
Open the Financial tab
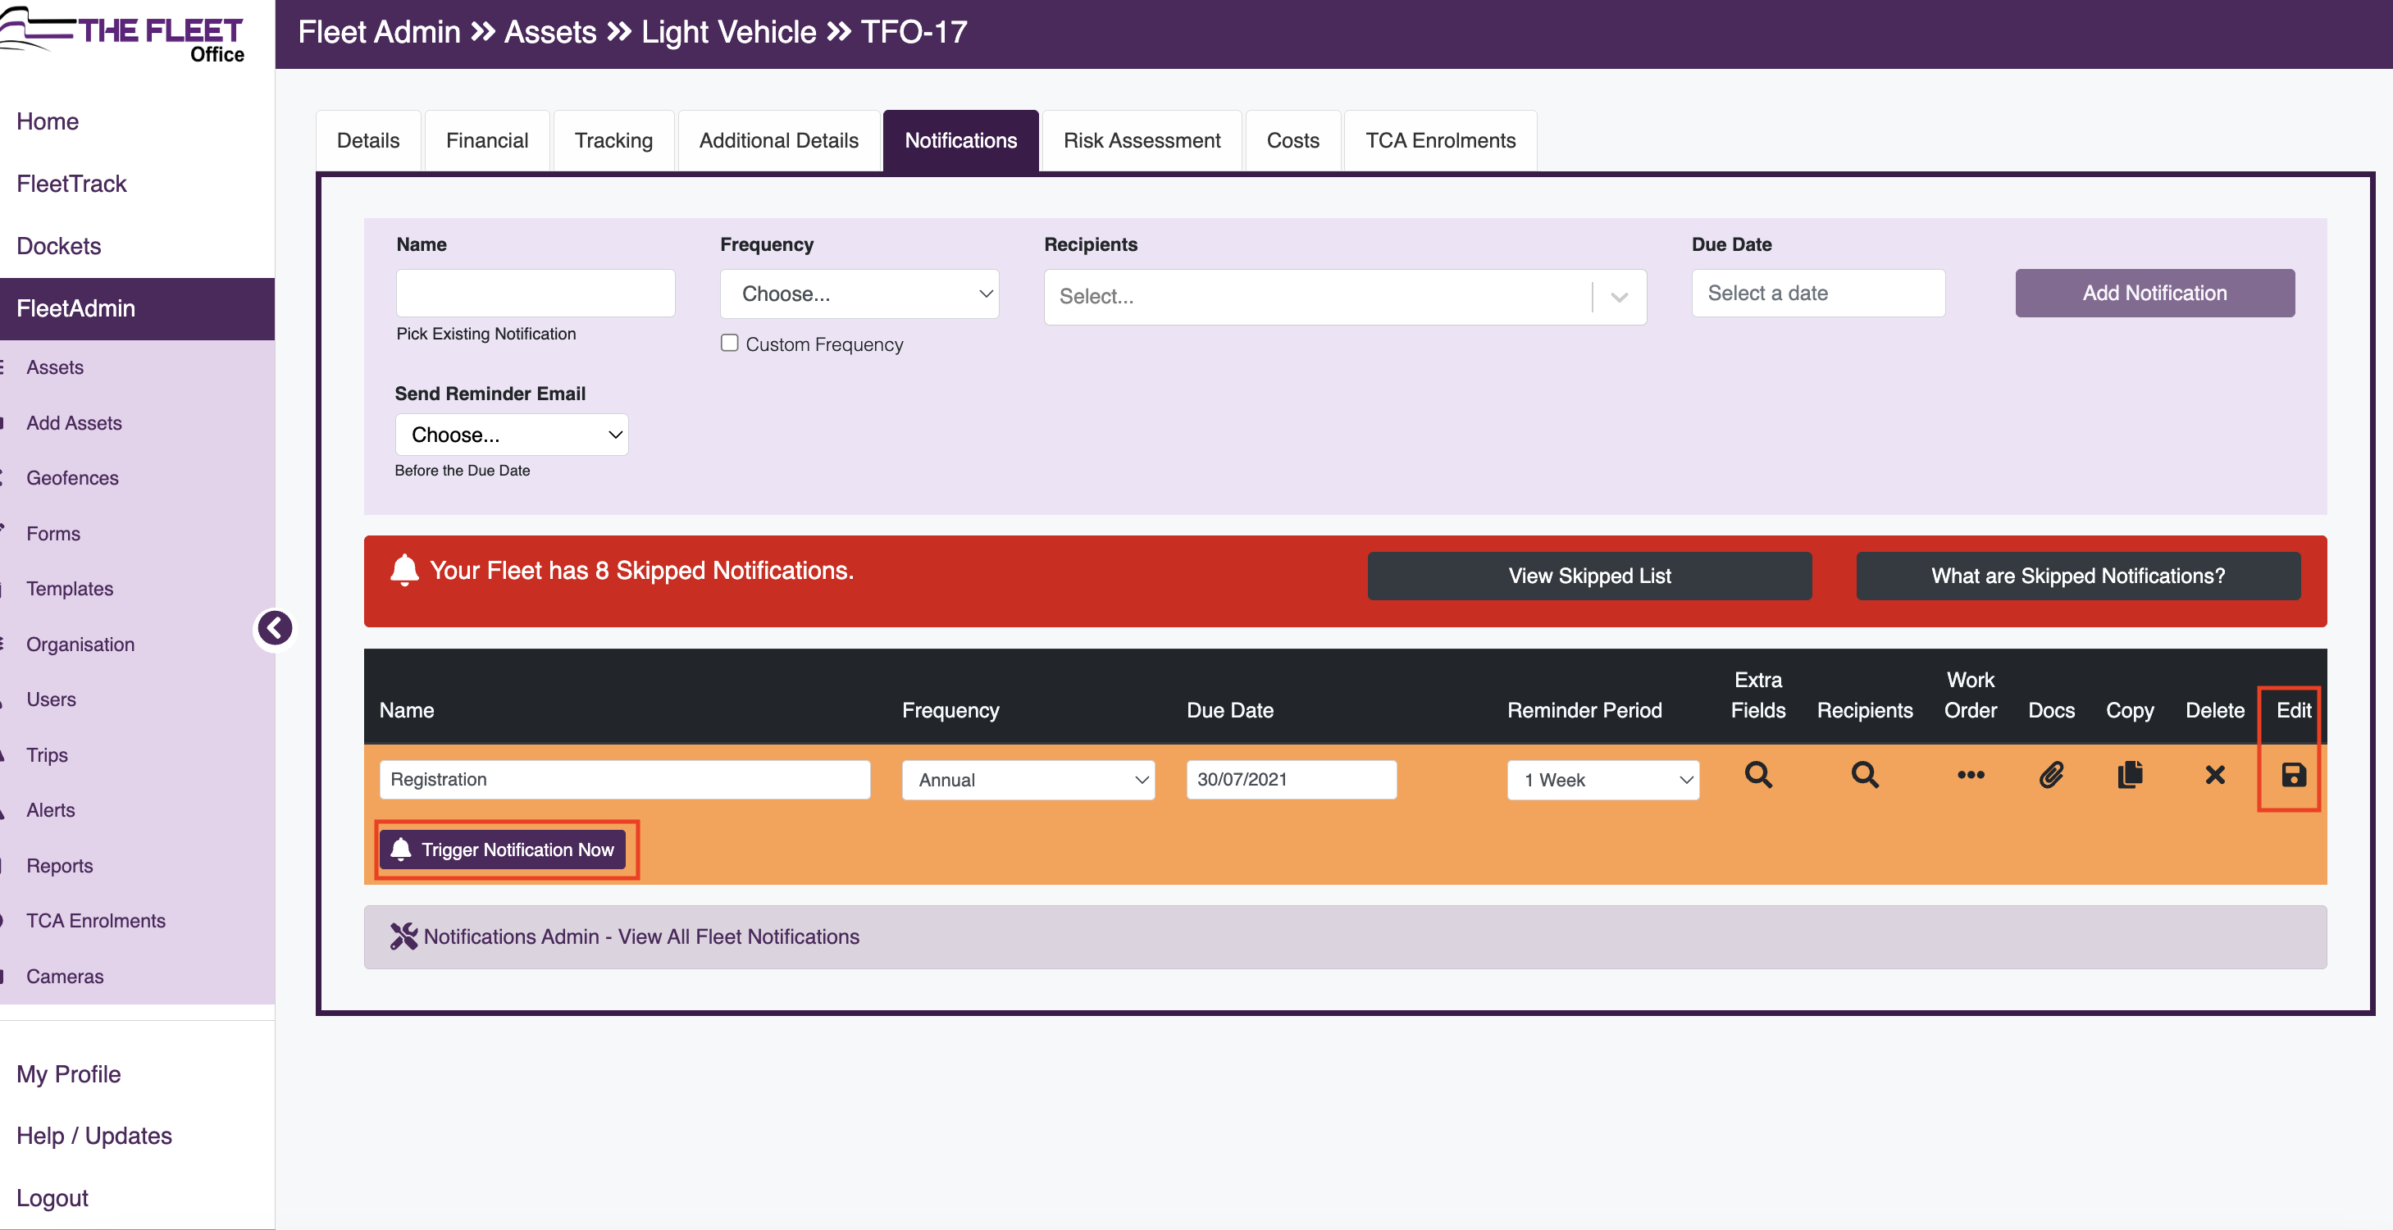click(x=487, y=140)
